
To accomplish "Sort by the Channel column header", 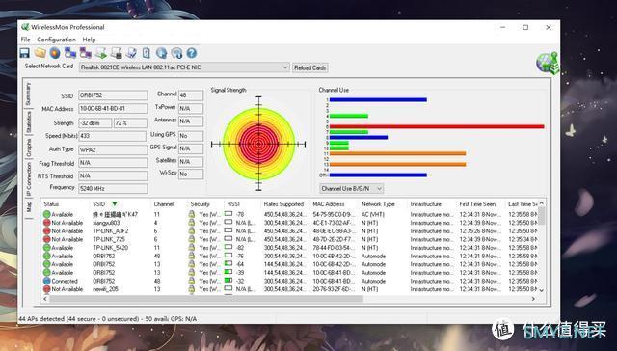I will [x=164, y=204].
